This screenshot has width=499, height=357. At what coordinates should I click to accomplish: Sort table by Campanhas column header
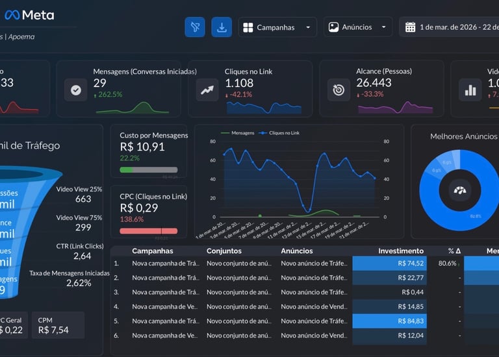[153, 251]
